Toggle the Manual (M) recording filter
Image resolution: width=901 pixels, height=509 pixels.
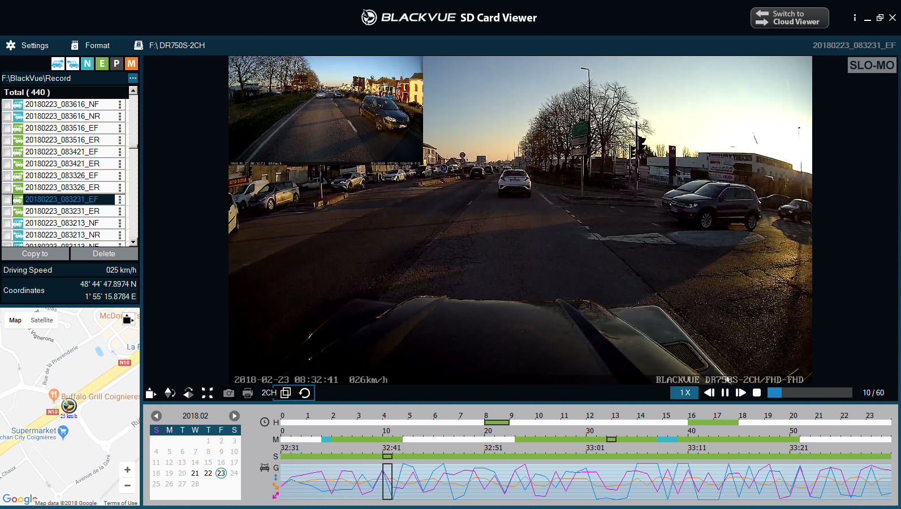tap(131, 63)
